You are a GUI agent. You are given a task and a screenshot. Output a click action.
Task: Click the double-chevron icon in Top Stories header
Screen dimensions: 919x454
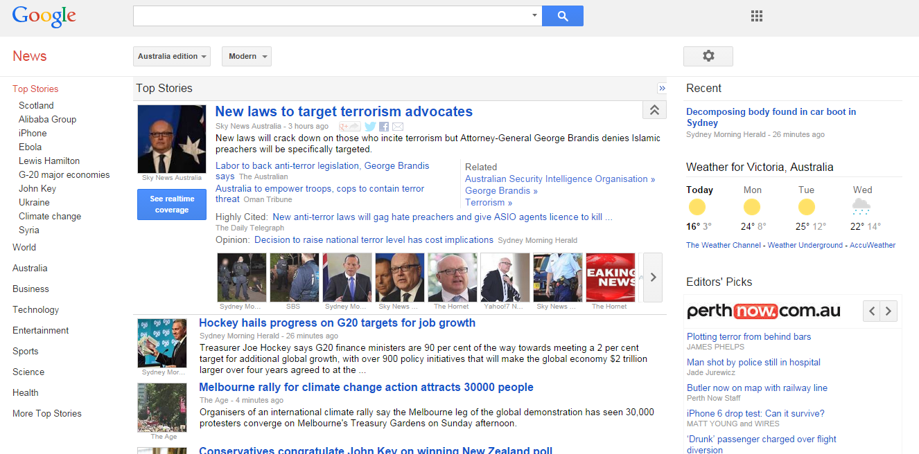[662, 89]
